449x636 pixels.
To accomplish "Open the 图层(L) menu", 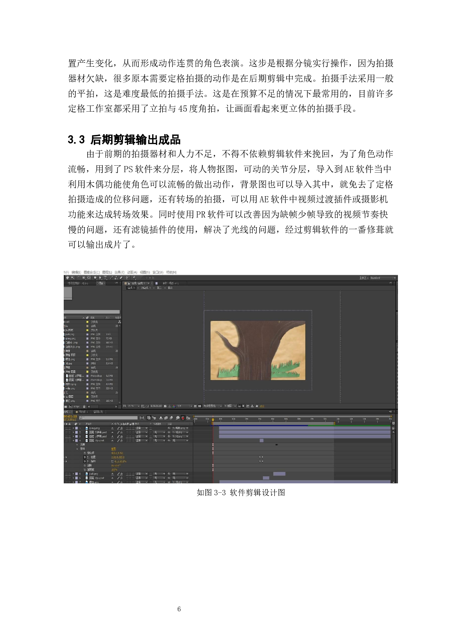I will [x=108, y=272].
